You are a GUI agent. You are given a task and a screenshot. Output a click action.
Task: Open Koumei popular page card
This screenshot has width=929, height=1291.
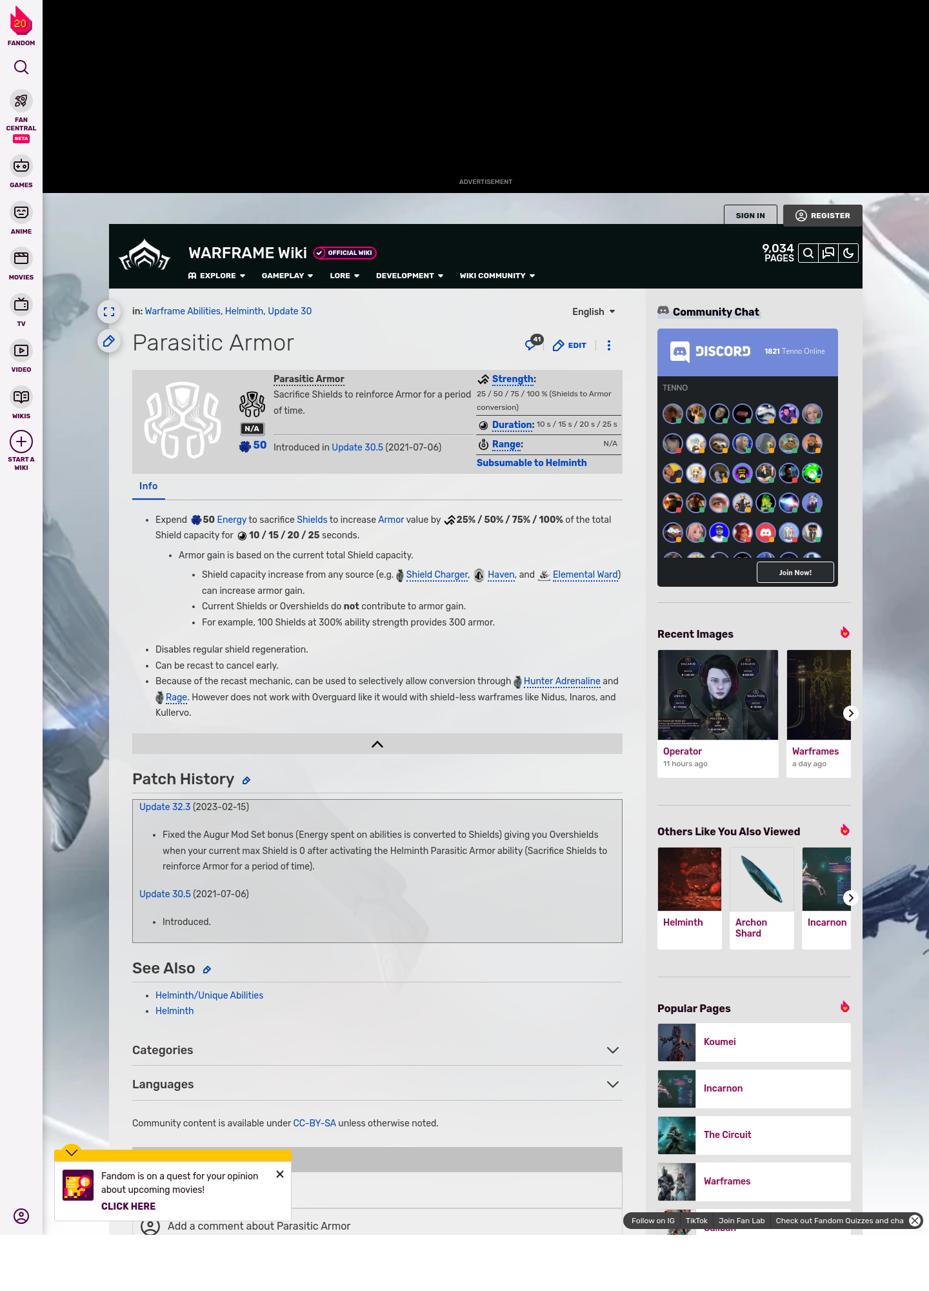pyautogui.click(x=754, y=1042)
